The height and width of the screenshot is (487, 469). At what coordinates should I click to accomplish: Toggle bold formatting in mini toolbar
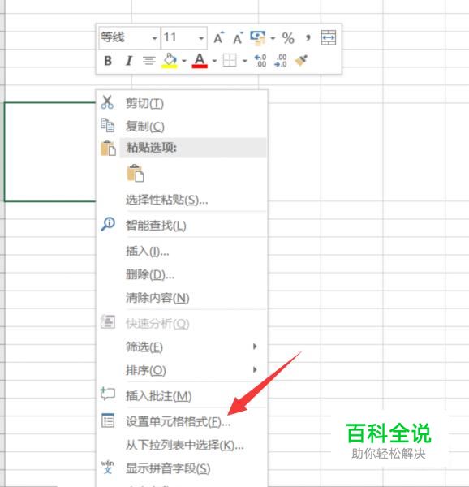tap(108, 61)
